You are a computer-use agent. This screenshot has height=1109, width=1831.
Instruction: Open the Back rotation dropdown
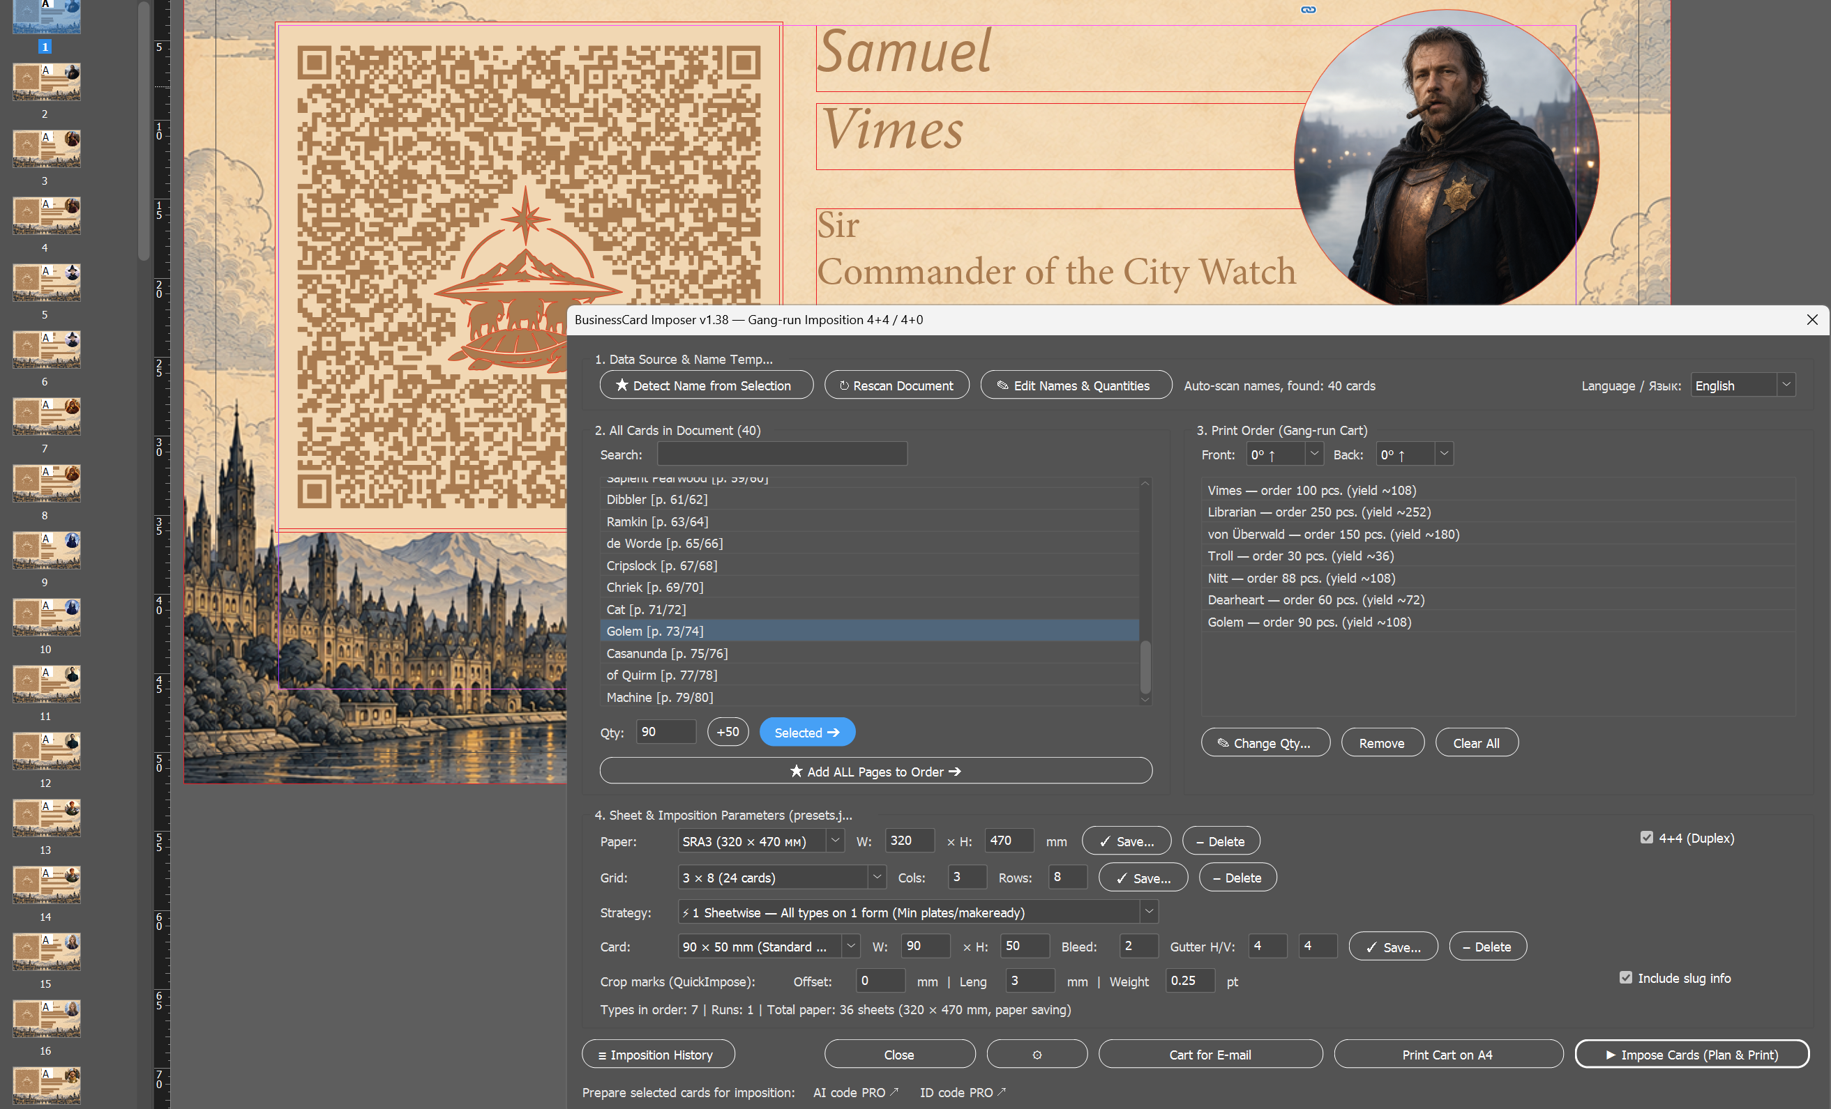(x=1414, y=454)
